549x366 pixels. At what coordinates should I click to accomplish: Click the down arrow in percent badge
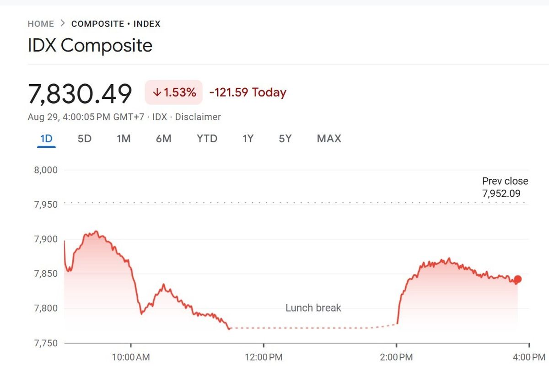[157, 92]
